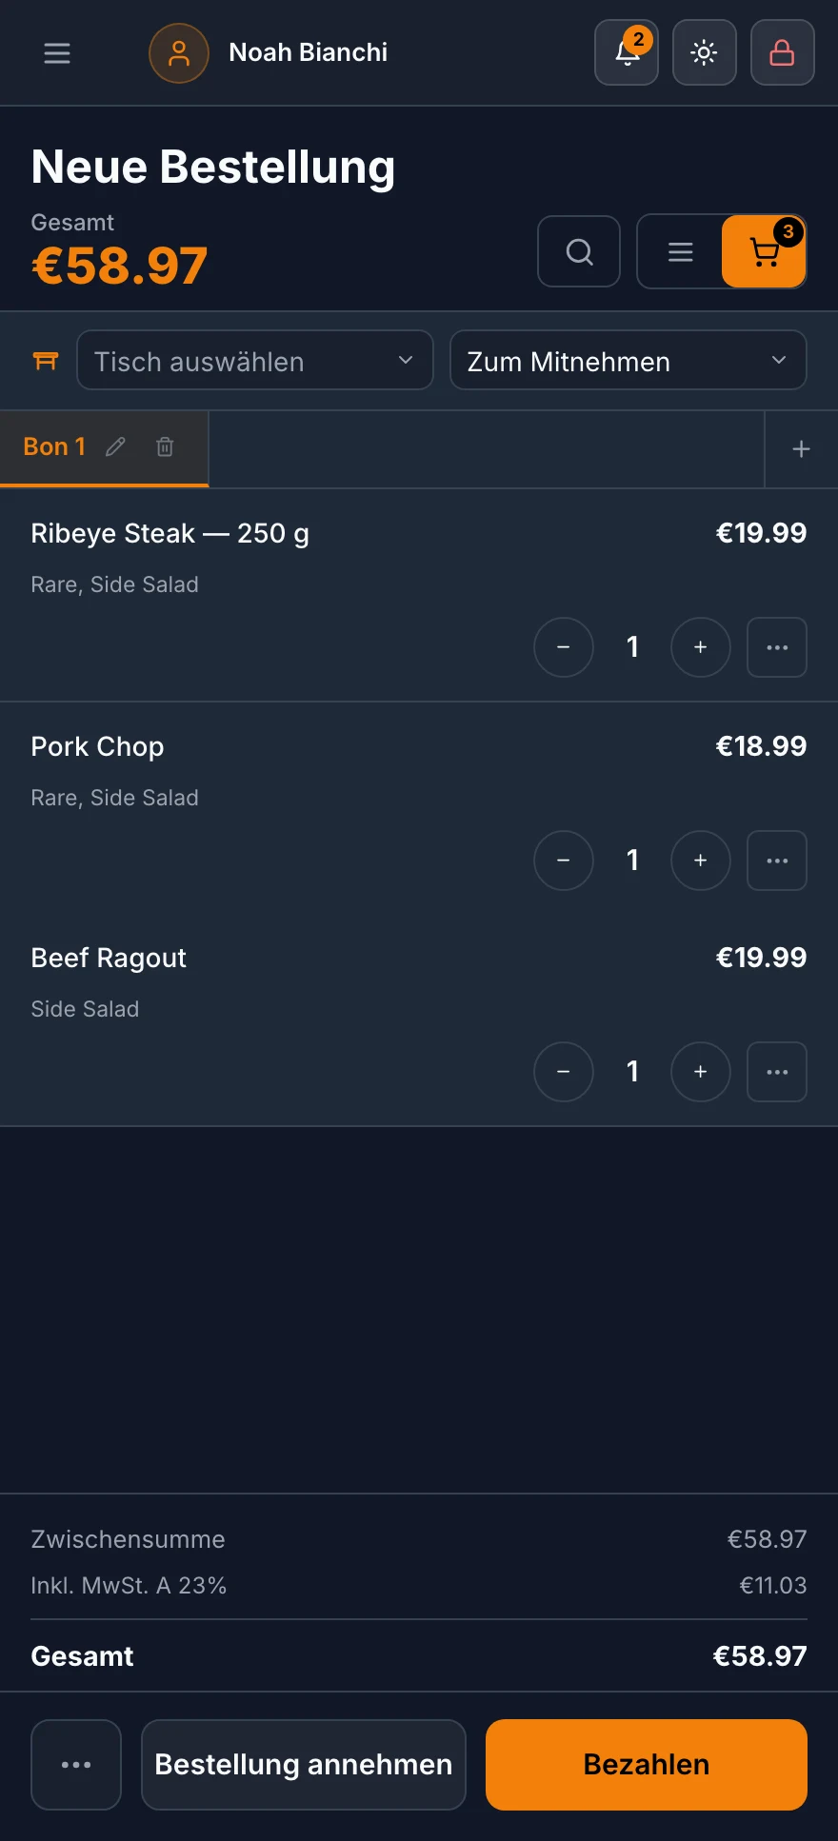Screen dimensions: 838x1841
Task: Open more options for Beef Ragout
Action: click(x=777, y=1072)
